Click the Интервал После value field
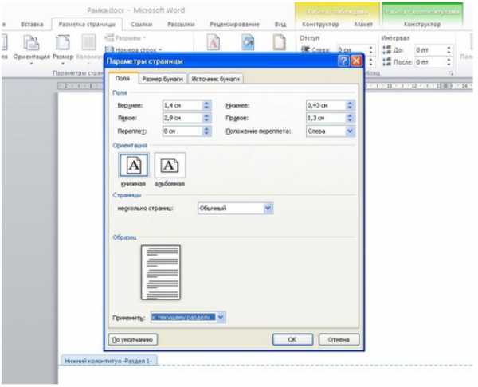Screen dimensions: 478x387 pos(430,62)
